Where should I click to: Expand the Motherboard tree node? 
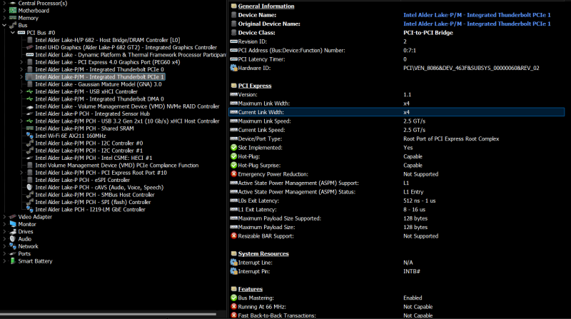(x=4, y=11)
